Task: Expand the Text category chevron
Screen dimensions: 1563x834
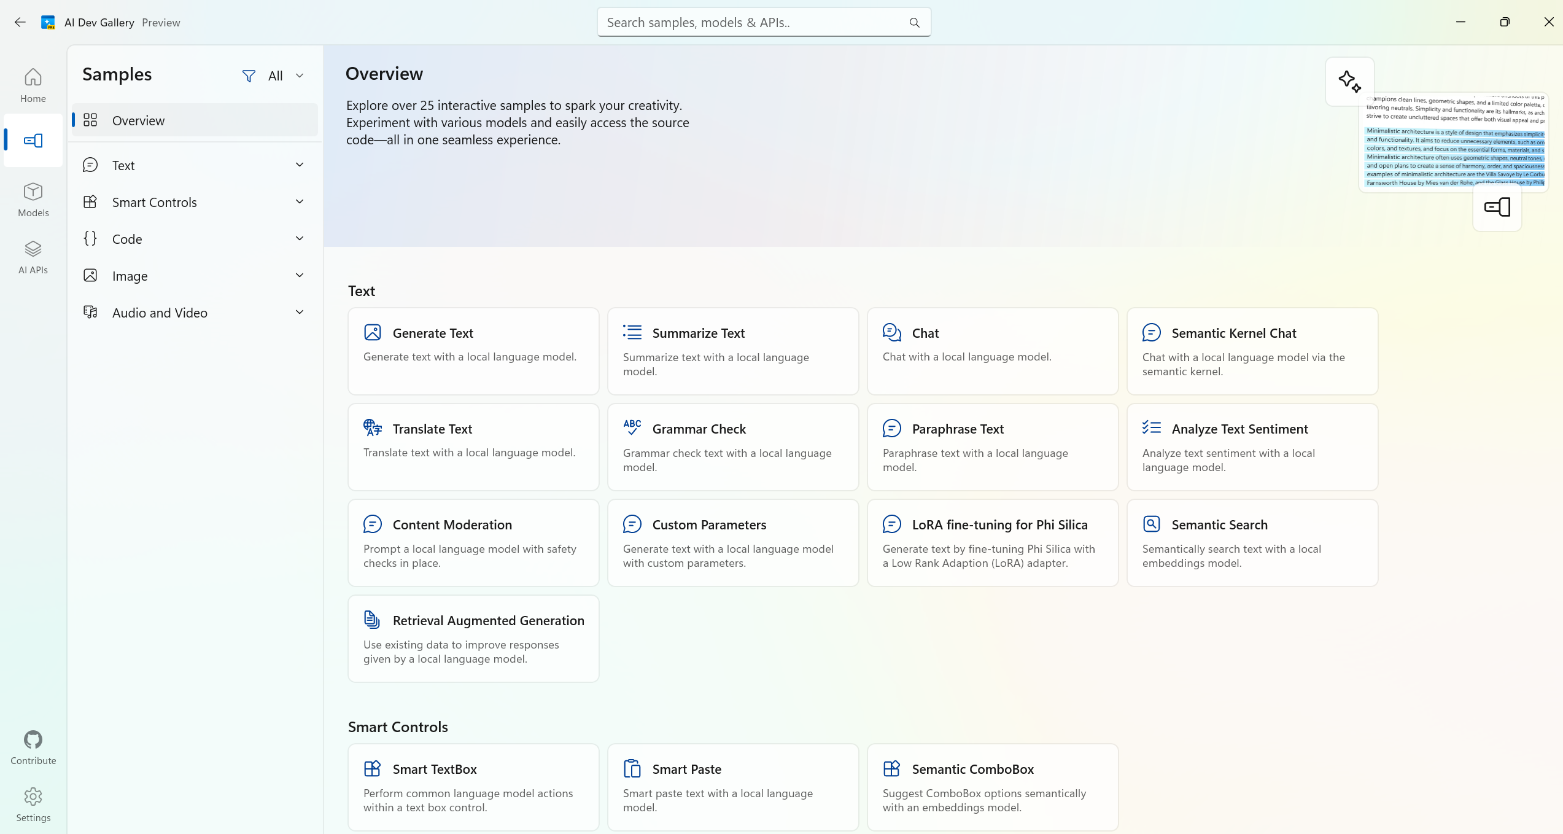Action: tap(300, 165)
